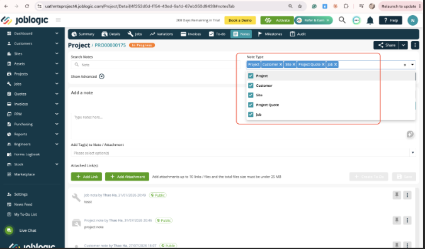425x249 pixels.
Task: Uncheck the Customer note type checkbox
Action: (x=251, y=86)
